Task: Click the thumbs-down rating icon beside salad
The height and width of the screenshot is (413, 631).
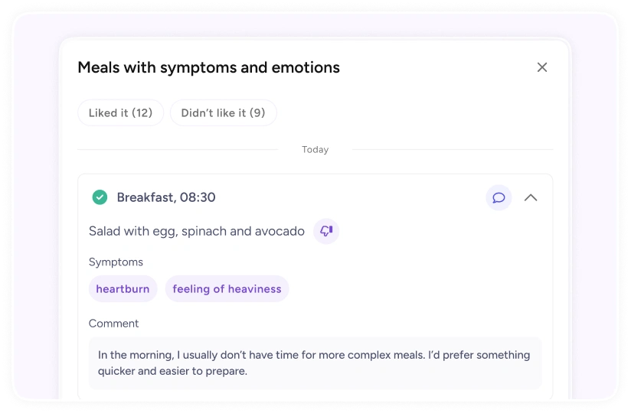Action: pos(326,231)
